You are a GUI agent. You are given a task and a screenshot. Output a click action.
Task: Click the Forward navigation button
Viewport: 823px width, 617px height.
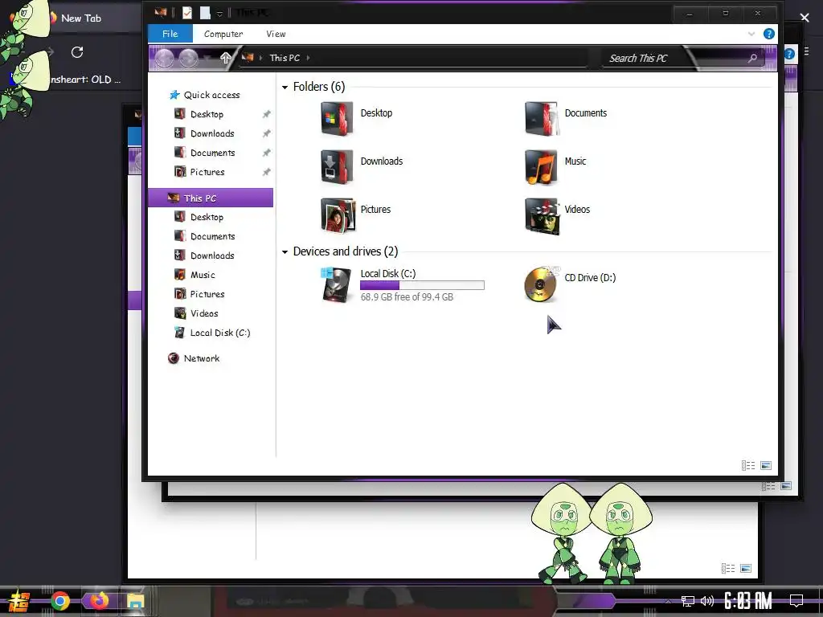(x=188, y=58)
